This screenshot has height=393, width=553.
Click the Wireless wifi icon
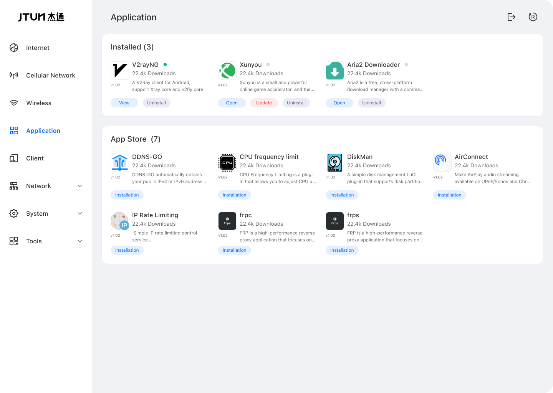pos(14,103)
